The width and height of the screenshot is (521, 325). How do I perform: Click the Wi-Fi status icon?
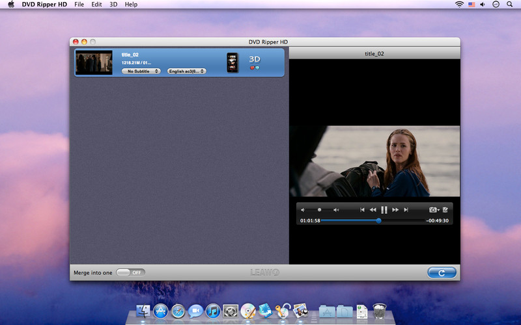click(459, 5)
